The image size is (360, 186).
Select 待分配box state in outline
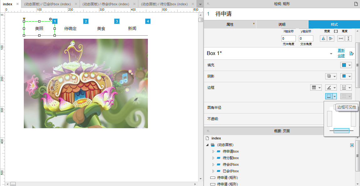[231, 158]
